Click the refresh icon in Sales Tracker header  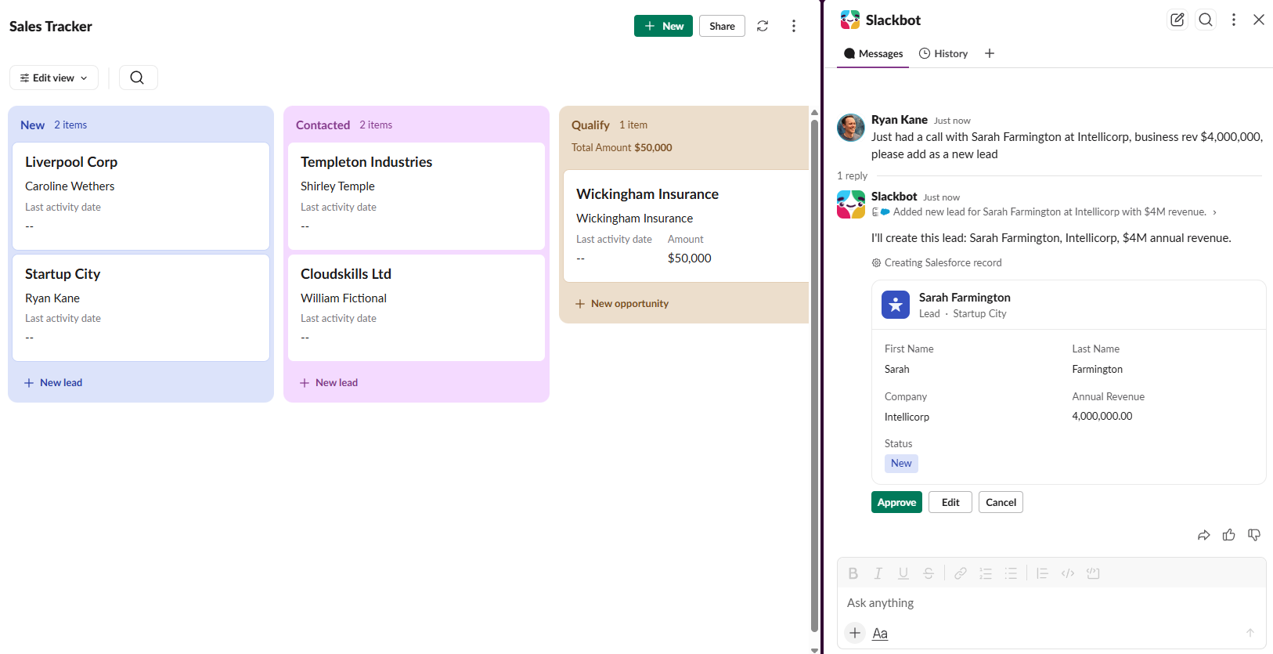coord(763,26)
